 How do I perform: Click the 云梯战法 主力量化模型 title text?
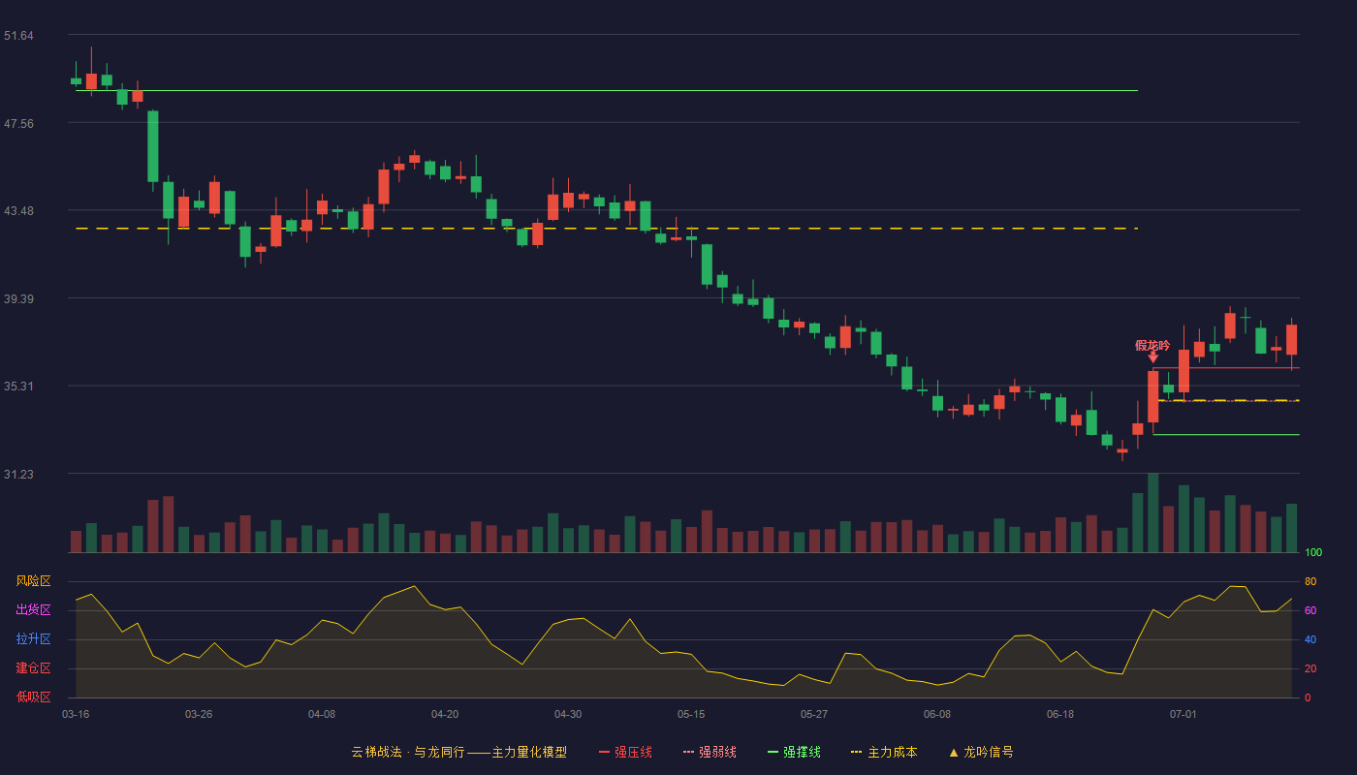pos(458,752)
